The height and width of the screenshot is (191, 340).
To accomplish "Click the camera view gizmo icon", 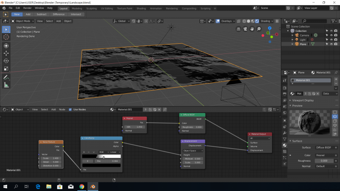I will (246, 29).
